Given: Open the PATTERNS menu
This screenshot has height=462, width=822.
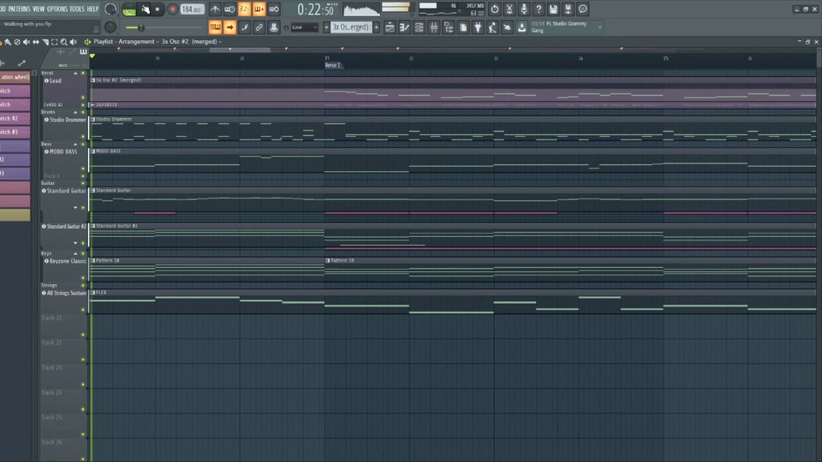Looking at the screenshot, I should (19, 9).
